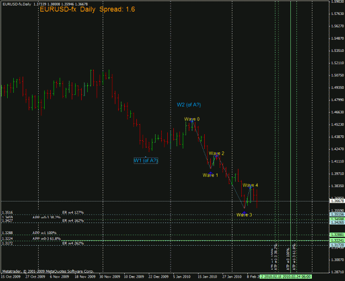This screenshot has height=281, width=345.
Task: Click the green 2010.02.24 06:00 time tag
Action: 298,277
